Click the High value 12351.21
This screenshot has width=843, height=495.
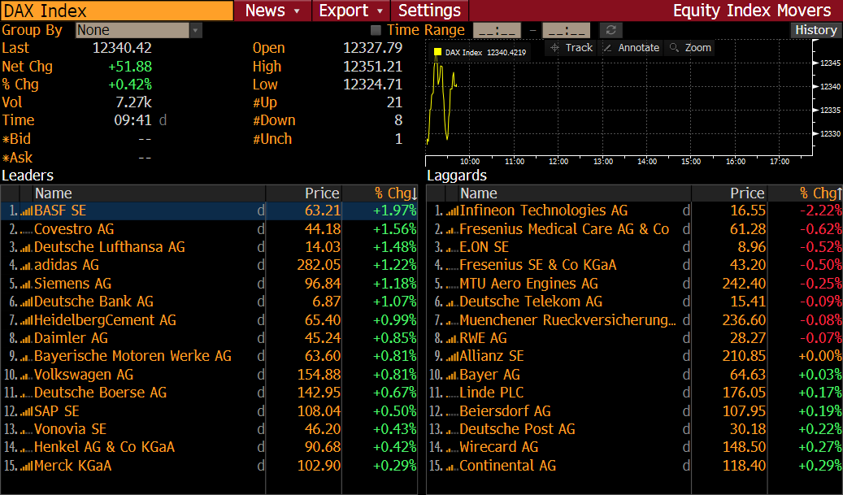click(372, 67)
